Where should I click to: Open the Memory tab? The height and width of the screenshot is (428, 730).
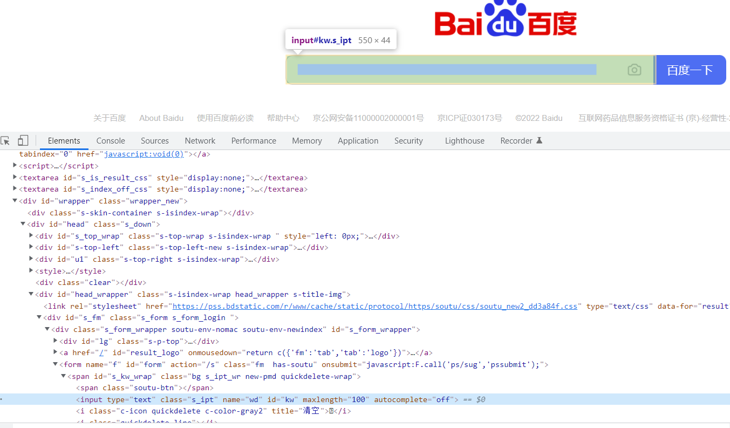pyautogui.click(x=307, y=141)
